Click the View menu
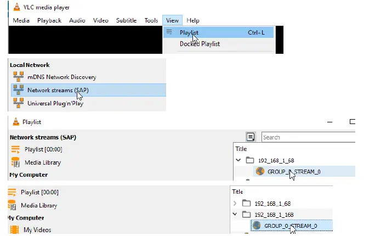The width and height of the screenshot is (375, 236). click(x=172, y=21)
